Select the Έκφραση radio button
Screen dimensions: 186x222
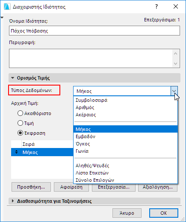click(20, 133)
